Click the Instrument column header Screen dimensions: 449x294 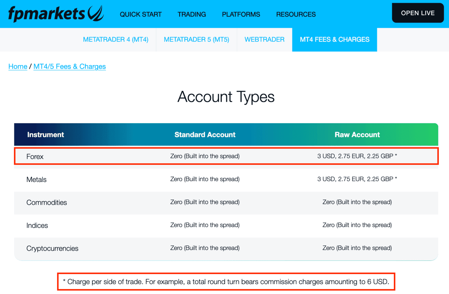coord(46,135)
